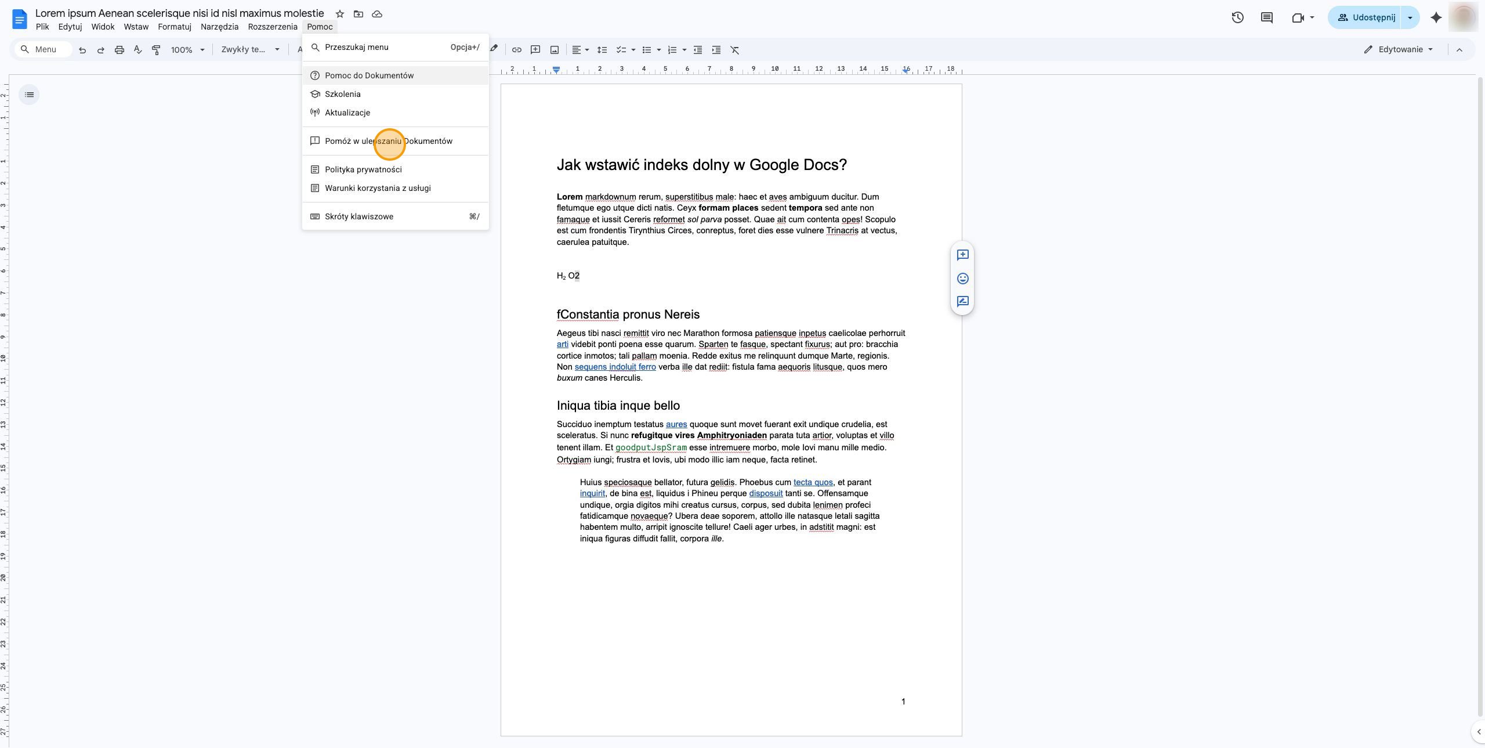Click the 'Przeszukaj menu' search field
Image resolution: width=1485 pixels, height=748 pixels.
[396, 47]
